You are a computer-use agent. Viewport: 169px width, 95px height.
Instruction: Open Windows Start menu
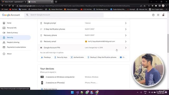72,92
